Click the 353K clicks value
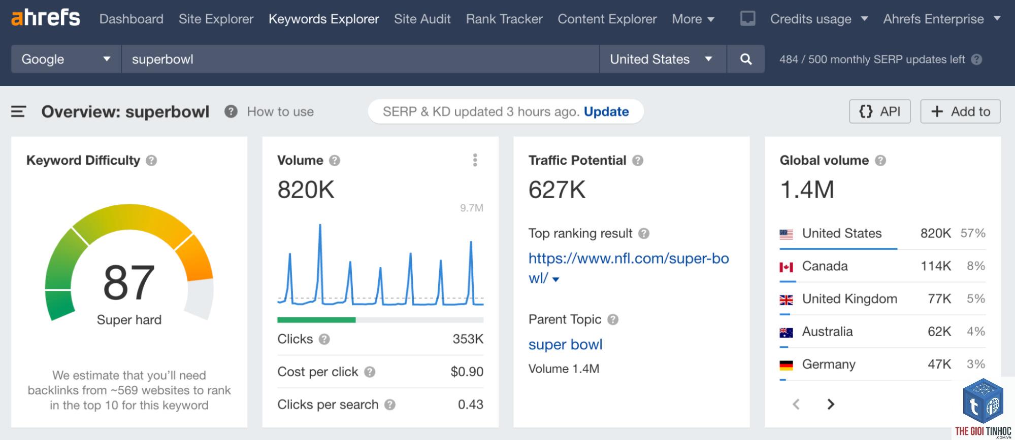 [x=468, y=339]
